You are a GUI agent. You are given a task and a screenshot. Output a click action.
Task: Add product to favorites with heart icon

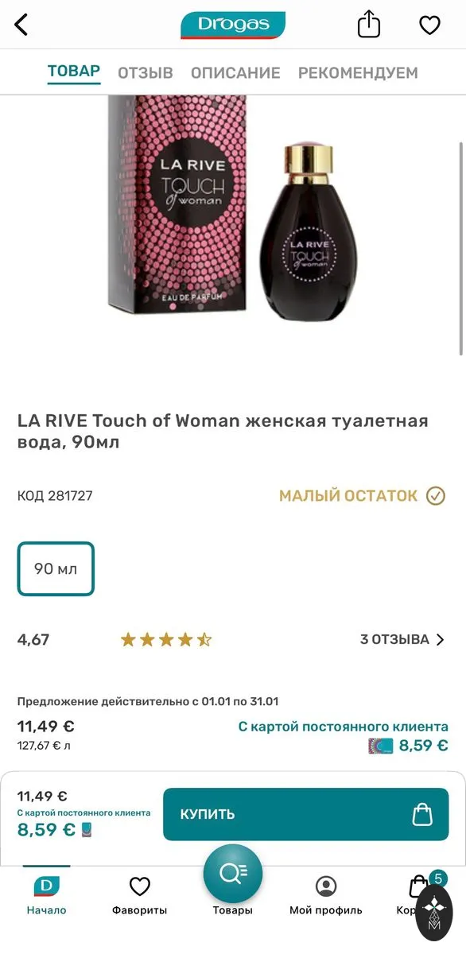tap(429, 25)
